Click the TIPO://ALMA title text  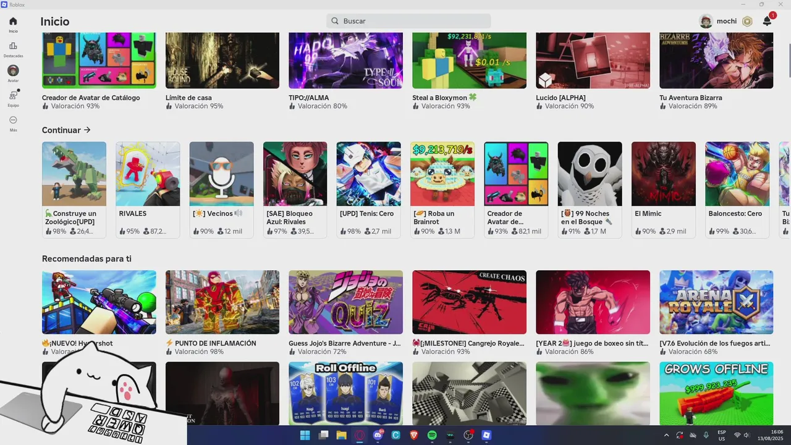[x=309, y=98]
